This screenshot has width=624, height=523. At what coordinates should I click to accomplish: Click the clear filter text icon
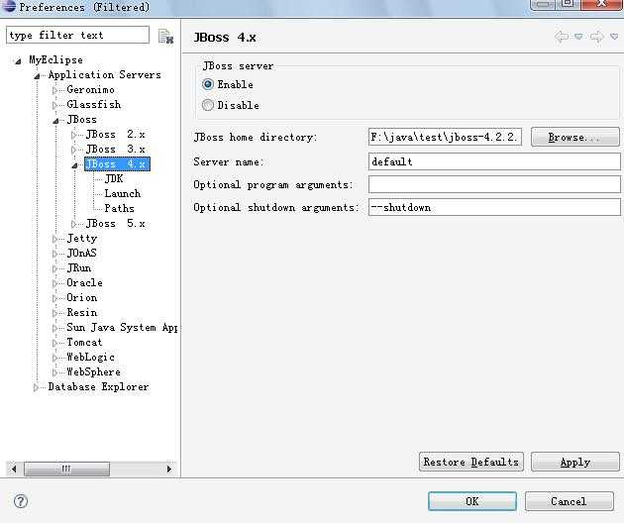pyautogui.click(x=165, y=37)
